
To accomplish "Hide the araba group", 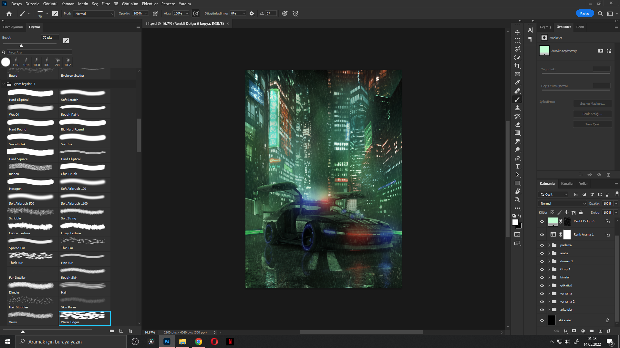I will point(542,253).
